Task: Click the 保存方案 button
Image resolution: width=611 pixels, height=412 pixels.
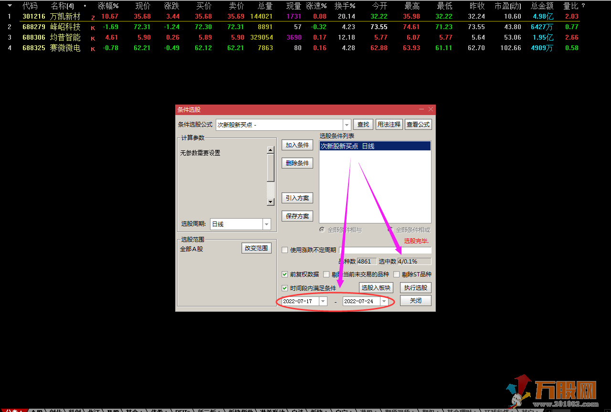Action: coord(297,216)
